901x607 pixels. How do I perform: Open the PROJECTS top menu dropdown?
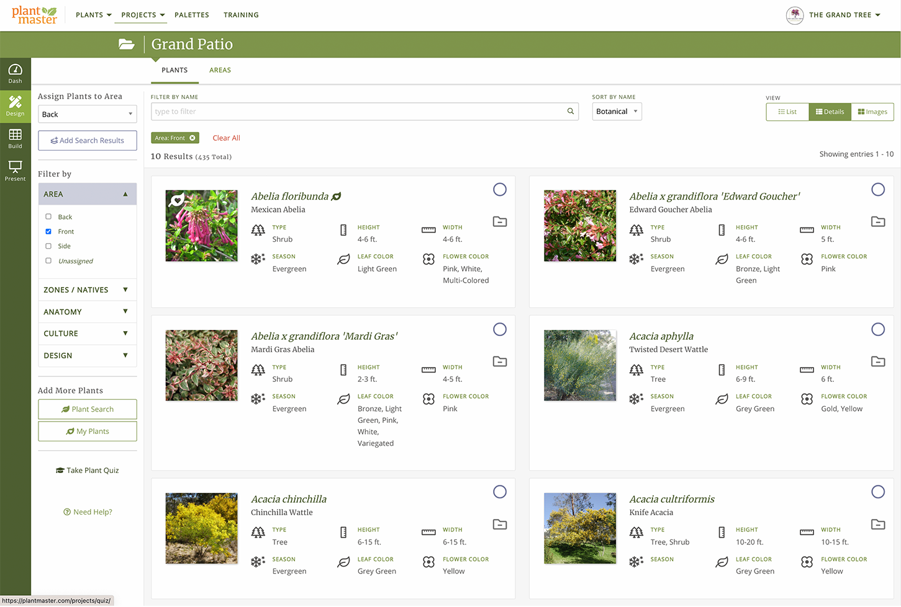click(143, 15)
